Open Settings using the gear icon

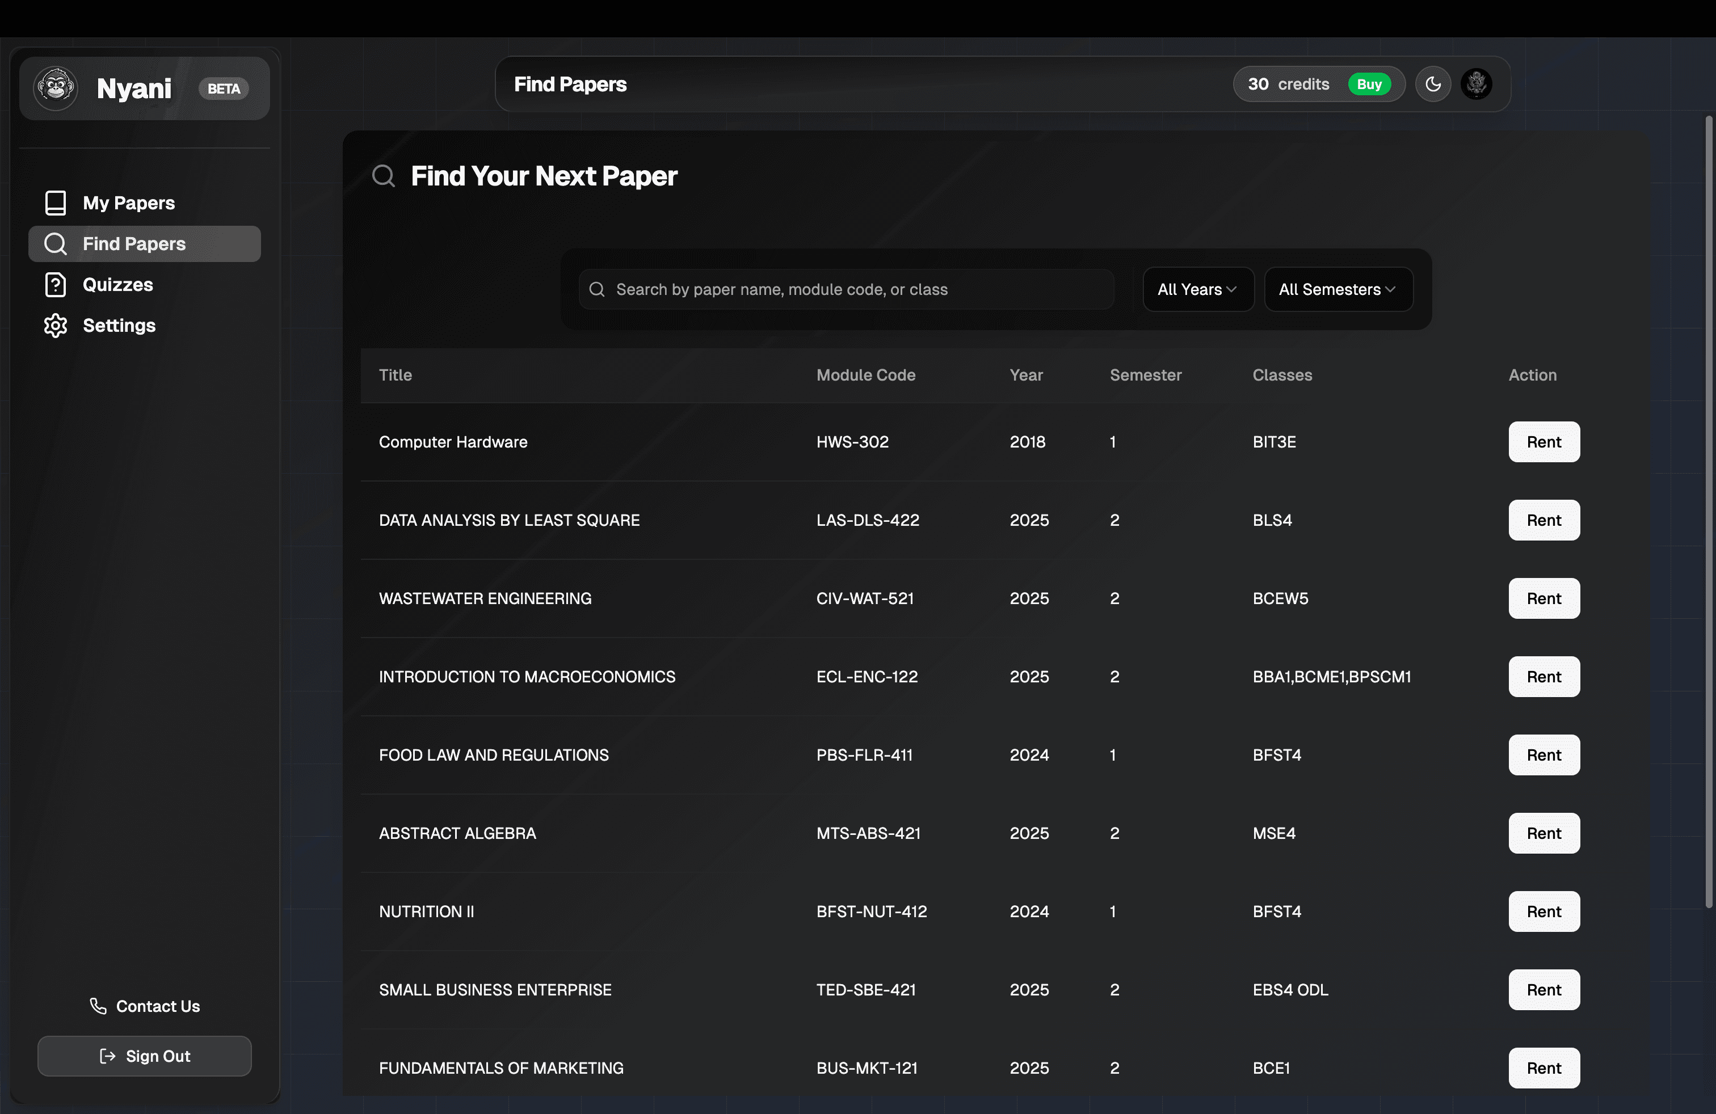click(x=56, y=326)
